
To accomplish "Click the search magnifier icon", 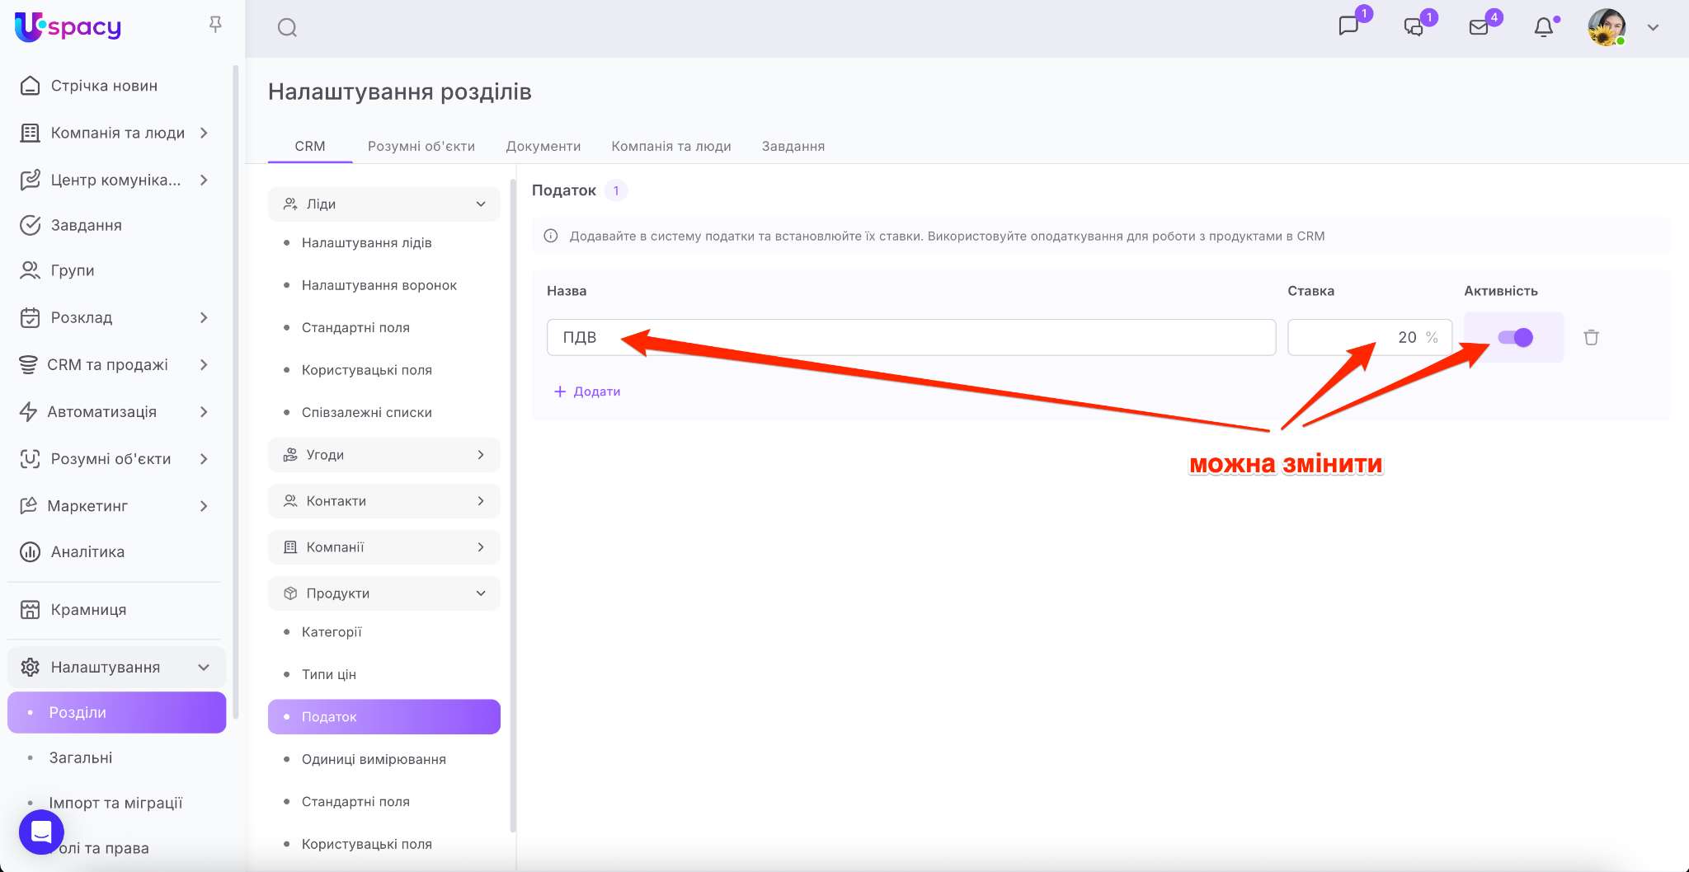I will click(x=287, y=28).
